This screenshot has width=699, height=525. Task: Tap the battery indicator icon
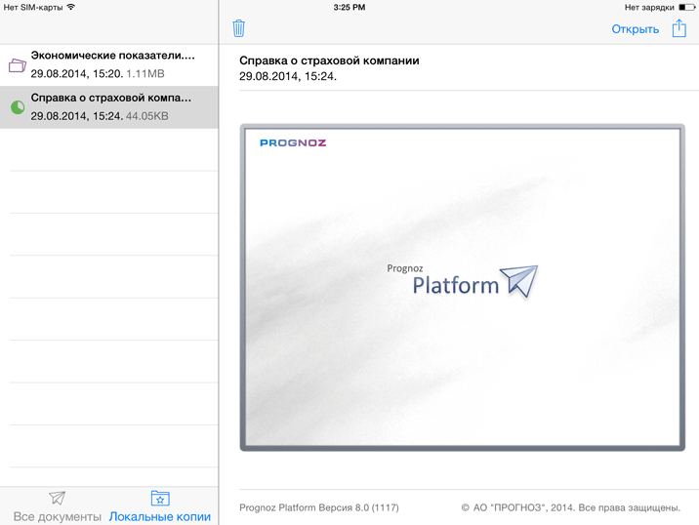(x=686, y=7)
